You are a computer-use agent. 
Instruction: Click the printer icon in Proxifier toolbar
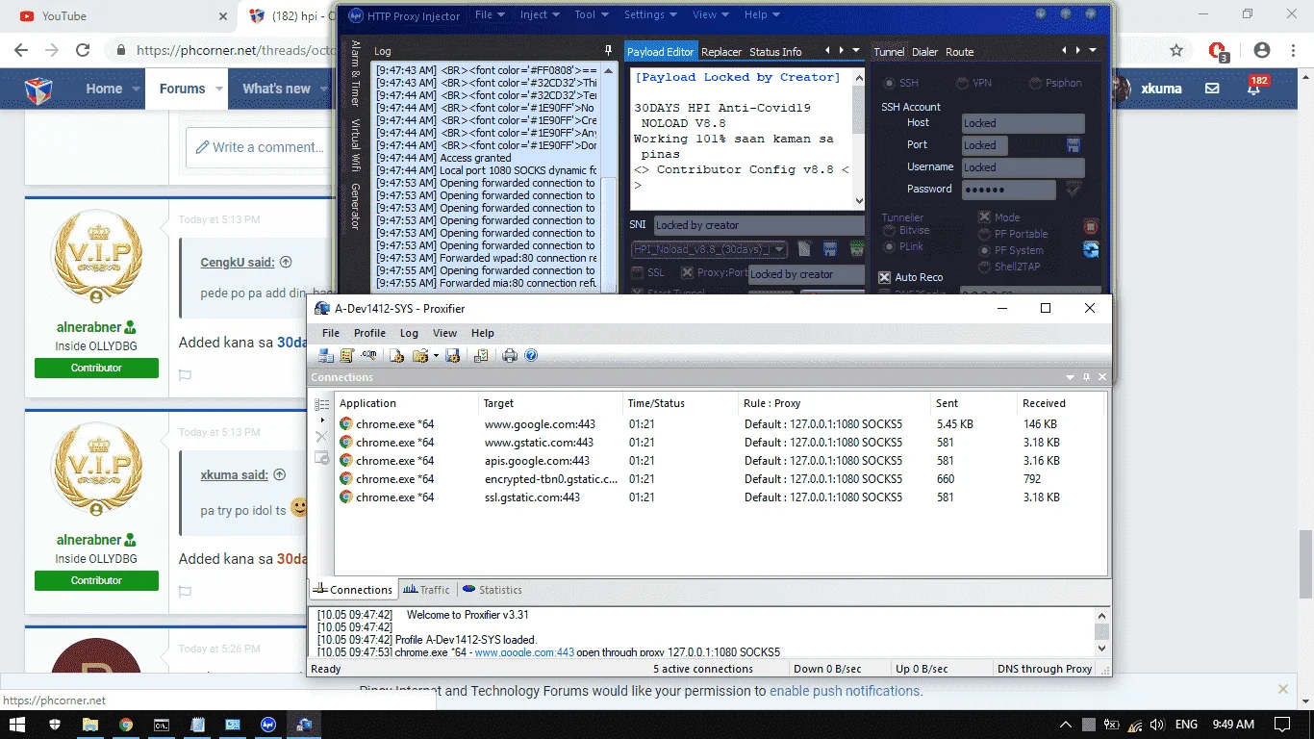[x=510, y=355]
